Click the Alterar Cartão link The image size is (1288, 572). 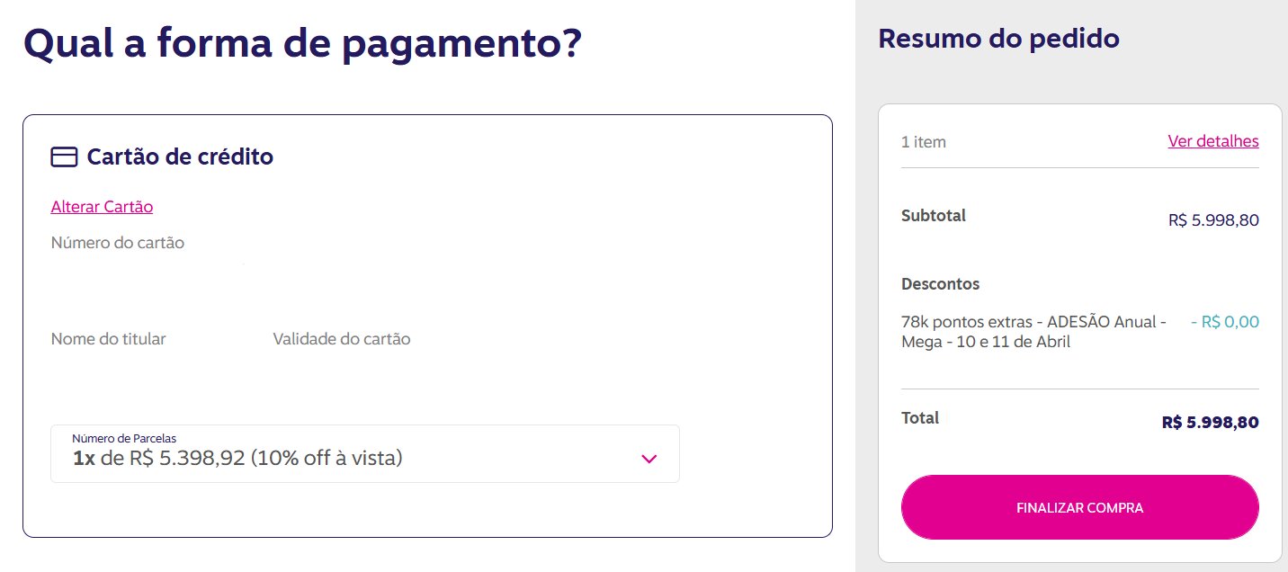102,207
